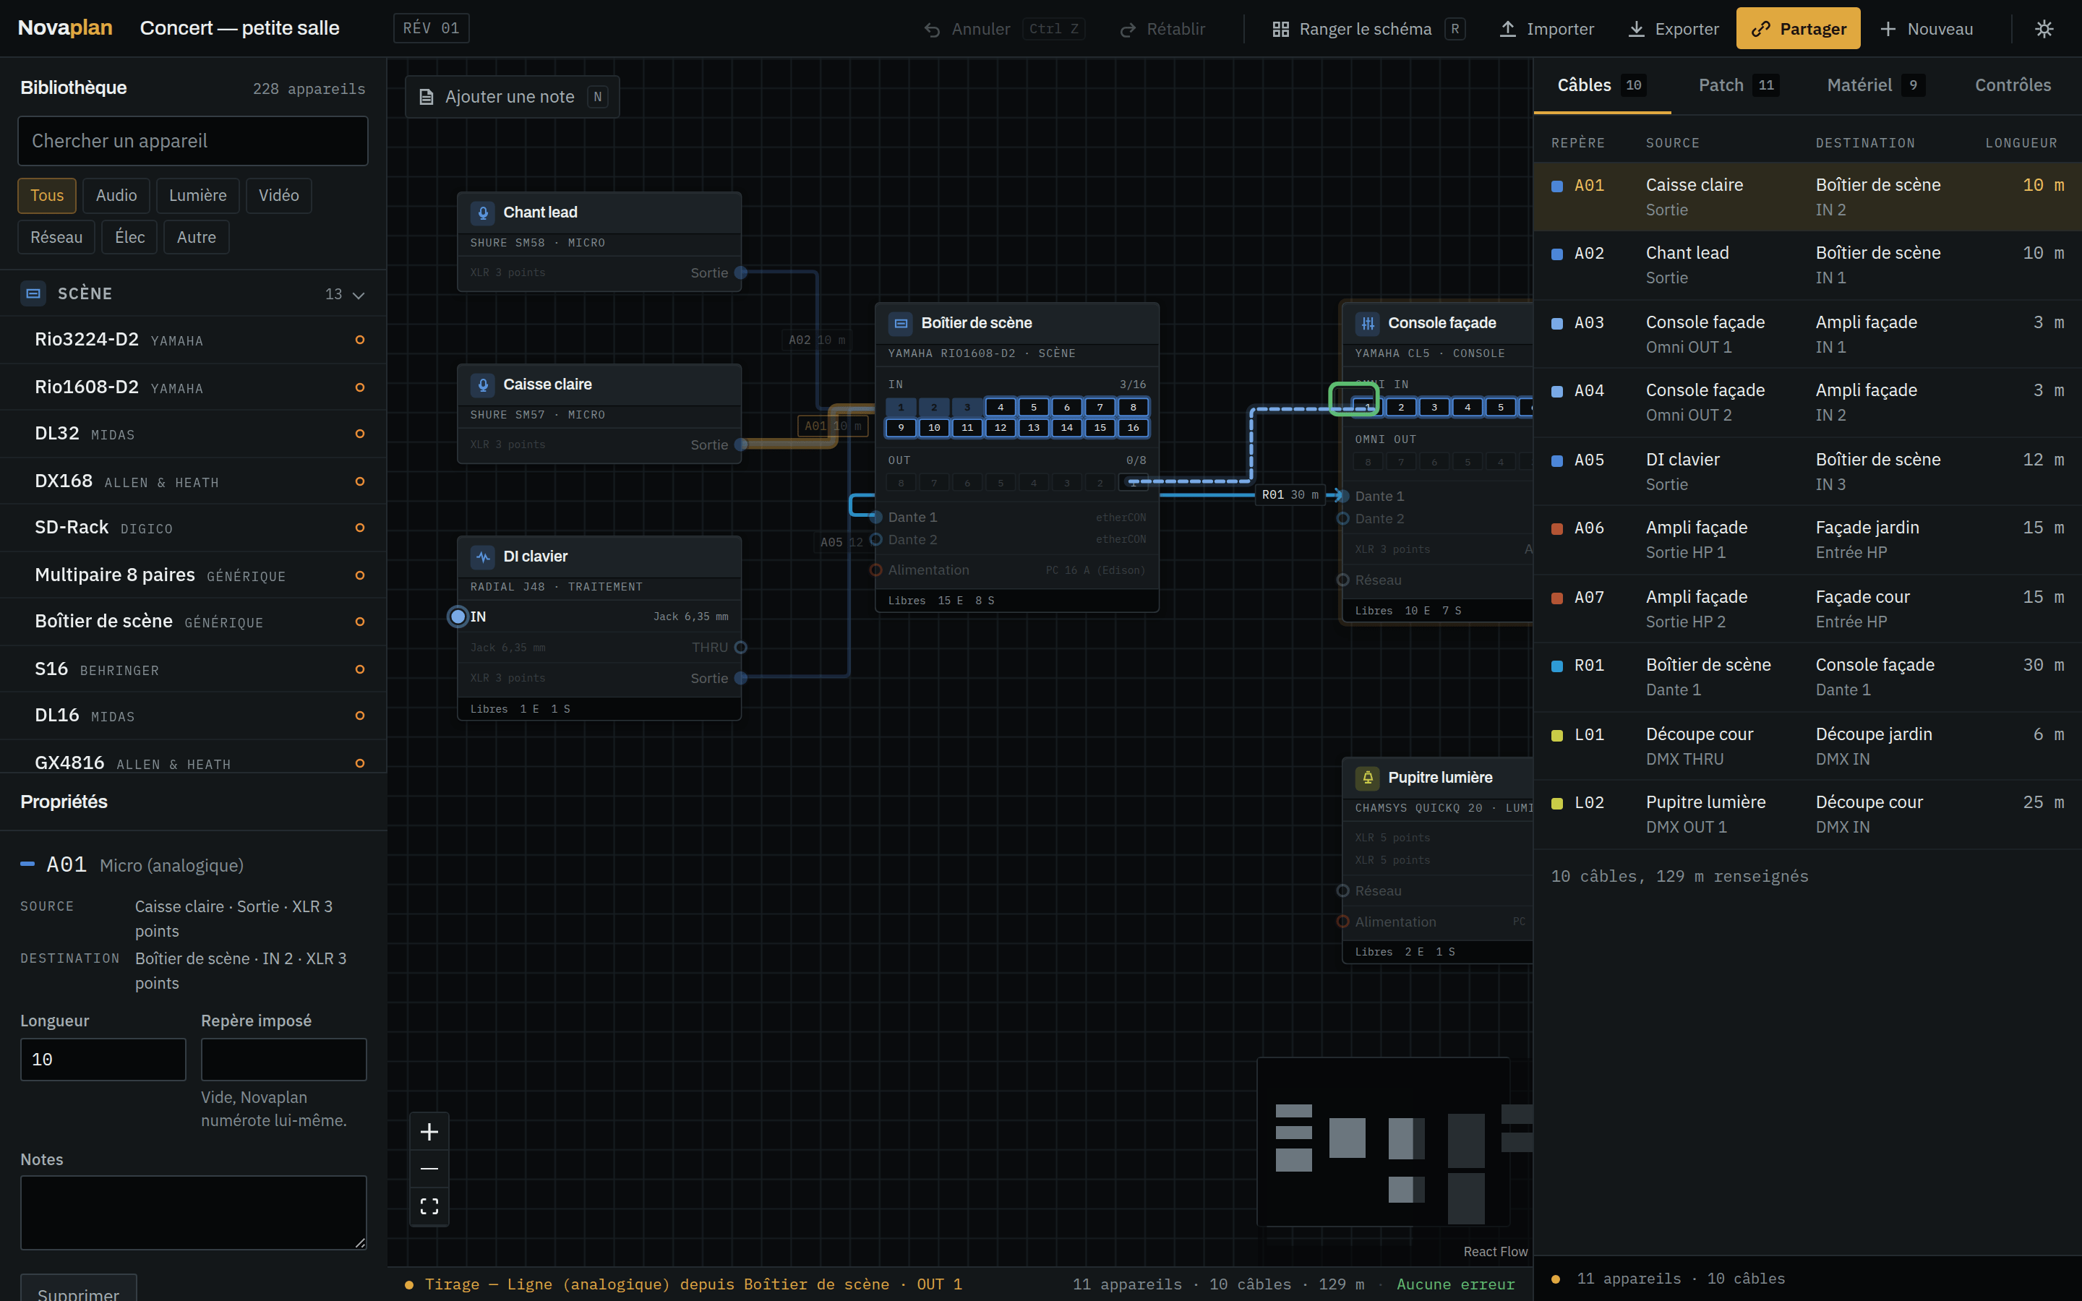Select cable row A05 DI clavier
This screenshot has width=2082, height=1301.
1807,471
